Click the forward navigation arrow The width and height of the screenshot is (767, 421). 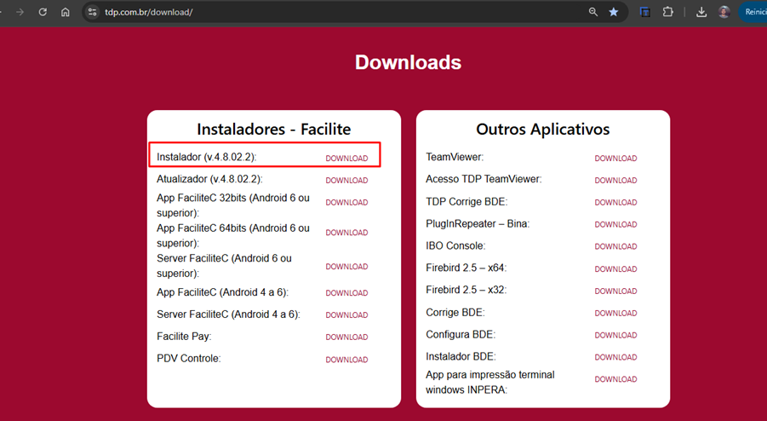click(20, 12)
